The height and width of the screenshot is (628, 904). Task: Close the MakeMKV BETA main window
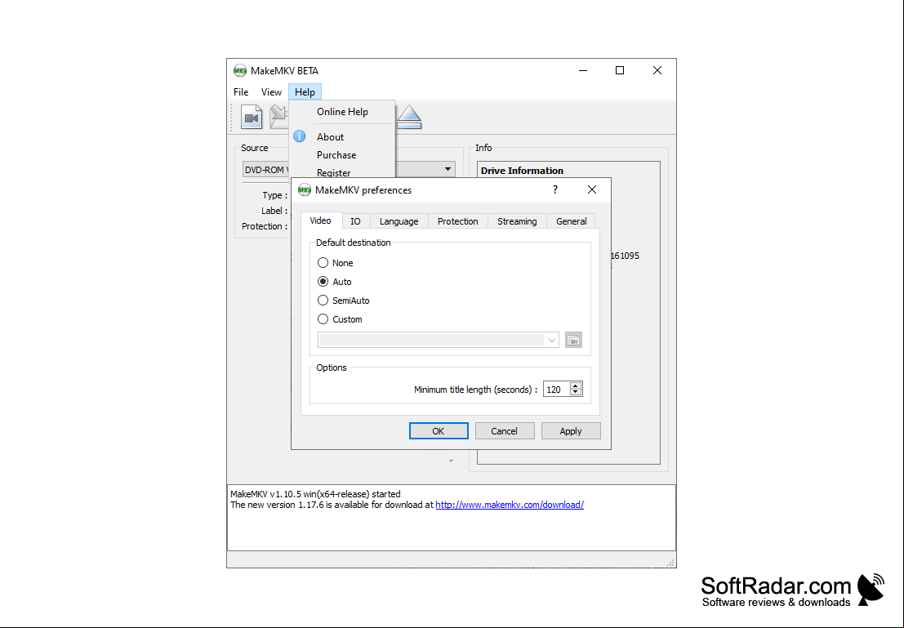tap(657, 70)
